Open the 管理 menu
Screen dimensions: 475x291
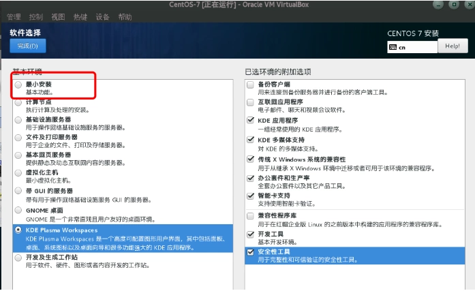pos(14,17)
